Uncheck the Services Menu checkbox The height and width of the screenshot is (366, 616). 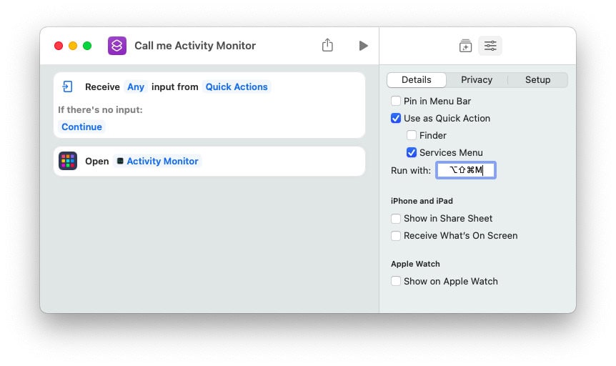click(412, 152)
